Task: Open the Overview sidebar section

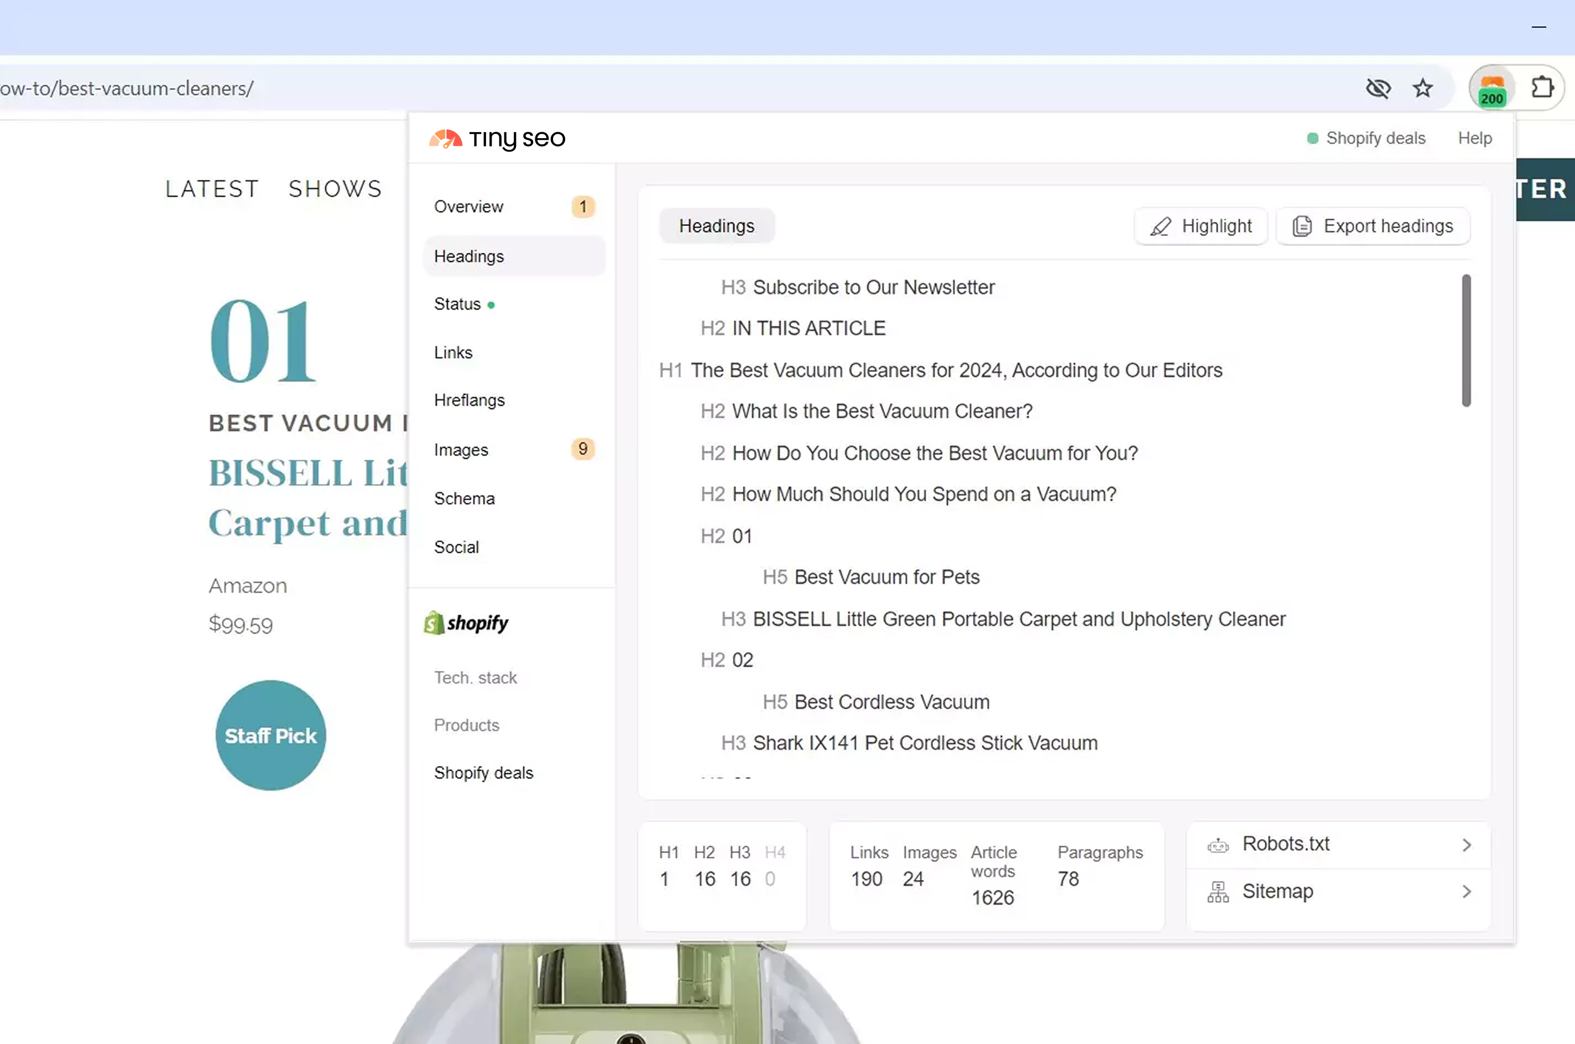Action: [514, 207]
